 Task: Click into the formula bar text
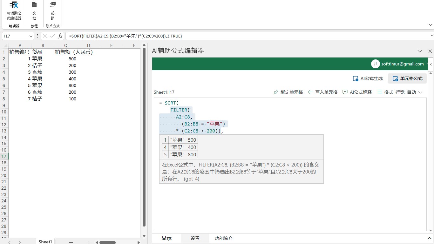(248, 36)
